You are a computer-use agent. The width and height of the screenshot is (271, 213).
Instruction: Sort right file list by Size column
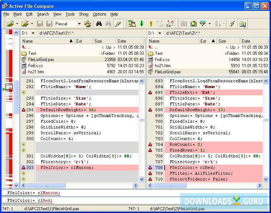coord(228,41)
